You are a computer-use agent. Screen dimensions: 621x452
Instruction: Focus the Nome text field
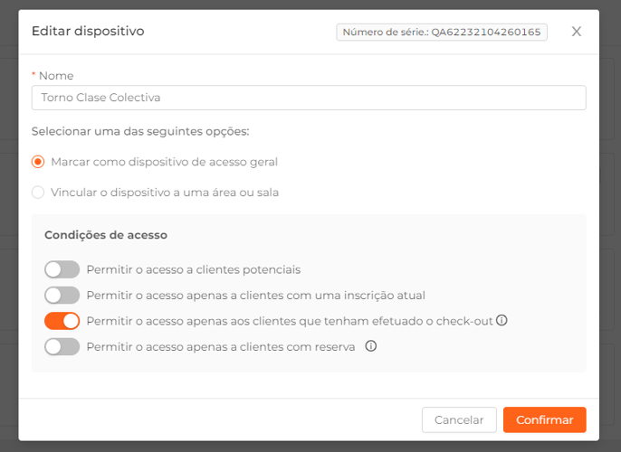(x=309, y=98)
